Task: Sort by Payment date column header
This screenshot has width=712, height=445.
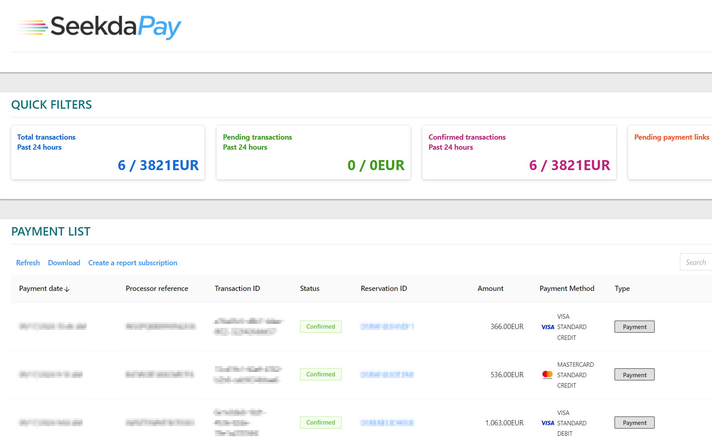Action: [44, 289]
